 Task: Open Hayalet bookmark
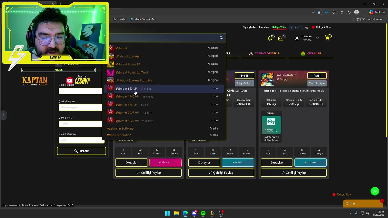119,19
